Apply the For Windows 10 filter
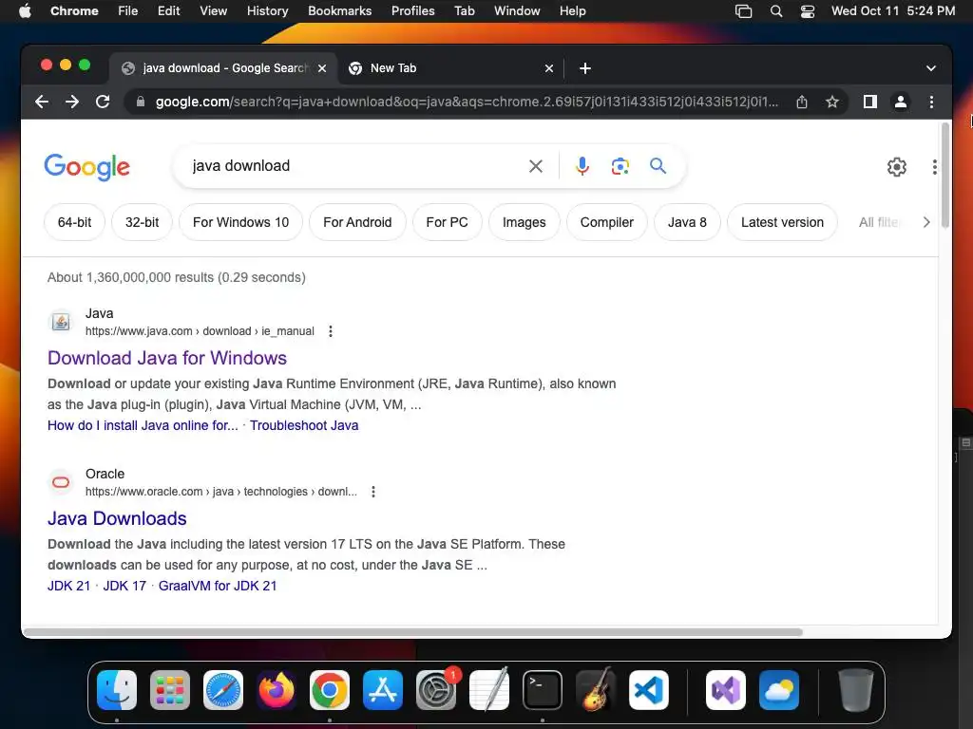This screenshot has height=729, width=973. 240,222
